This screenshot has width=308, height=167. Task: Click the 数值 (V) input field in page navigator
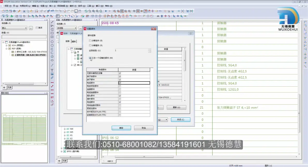(x=24, y=37)
